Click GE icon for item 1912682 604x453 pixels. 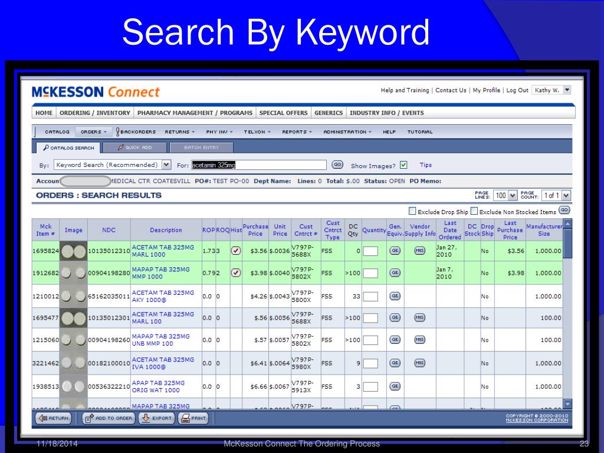coord(395,273)
